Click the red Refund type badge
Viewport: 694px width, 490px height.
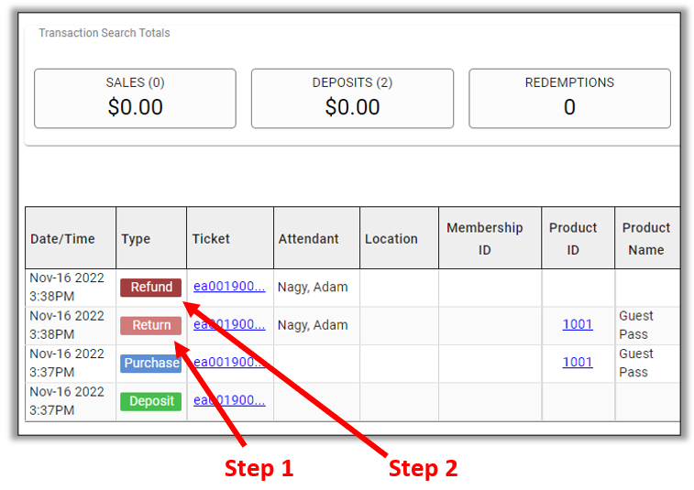151,288
